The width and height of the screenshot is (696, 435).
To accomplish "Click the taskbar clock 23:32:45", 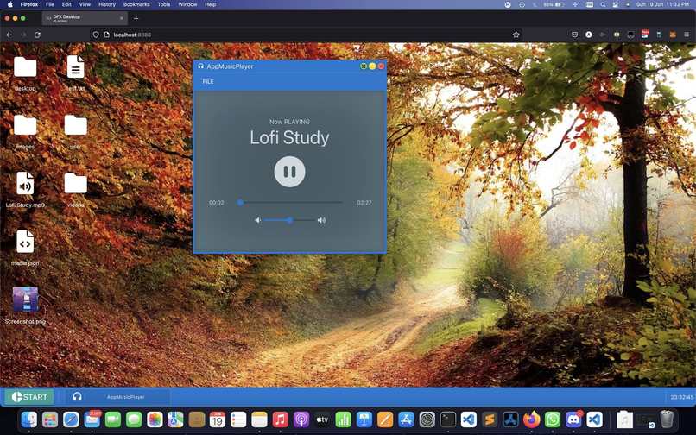I will click(x=682, y=397).
